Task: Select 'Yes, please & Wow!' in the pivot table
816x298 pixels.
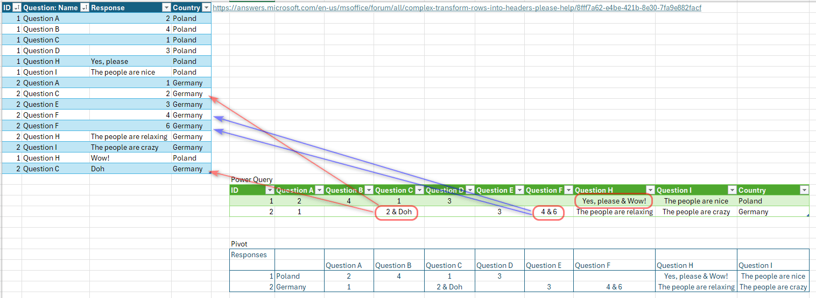Action: [696, 276]
